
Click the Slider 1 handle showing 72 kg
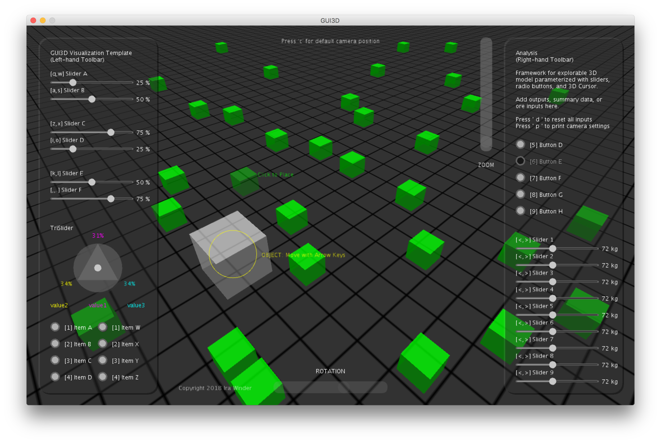tap(553, 249)
